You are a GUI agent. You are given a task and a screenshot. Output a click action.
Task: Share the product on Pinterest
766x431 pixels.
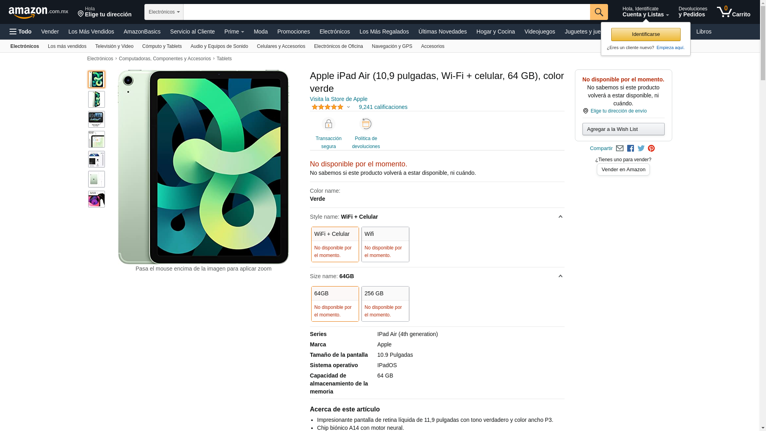(651, 148)
